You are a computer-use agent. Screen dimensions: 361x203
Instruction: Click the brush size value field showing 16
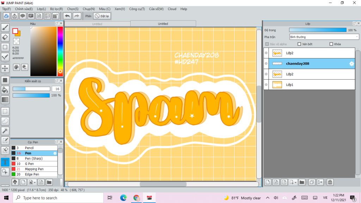(56, 89)
